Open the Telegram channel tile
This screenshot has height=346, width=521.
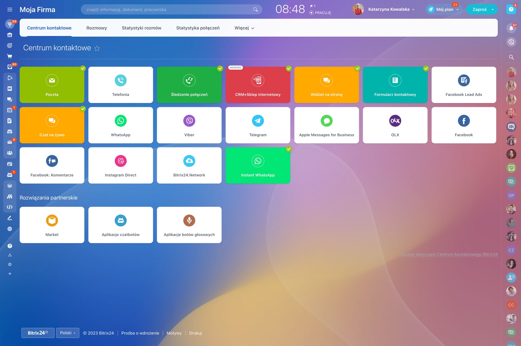[258, 125]
